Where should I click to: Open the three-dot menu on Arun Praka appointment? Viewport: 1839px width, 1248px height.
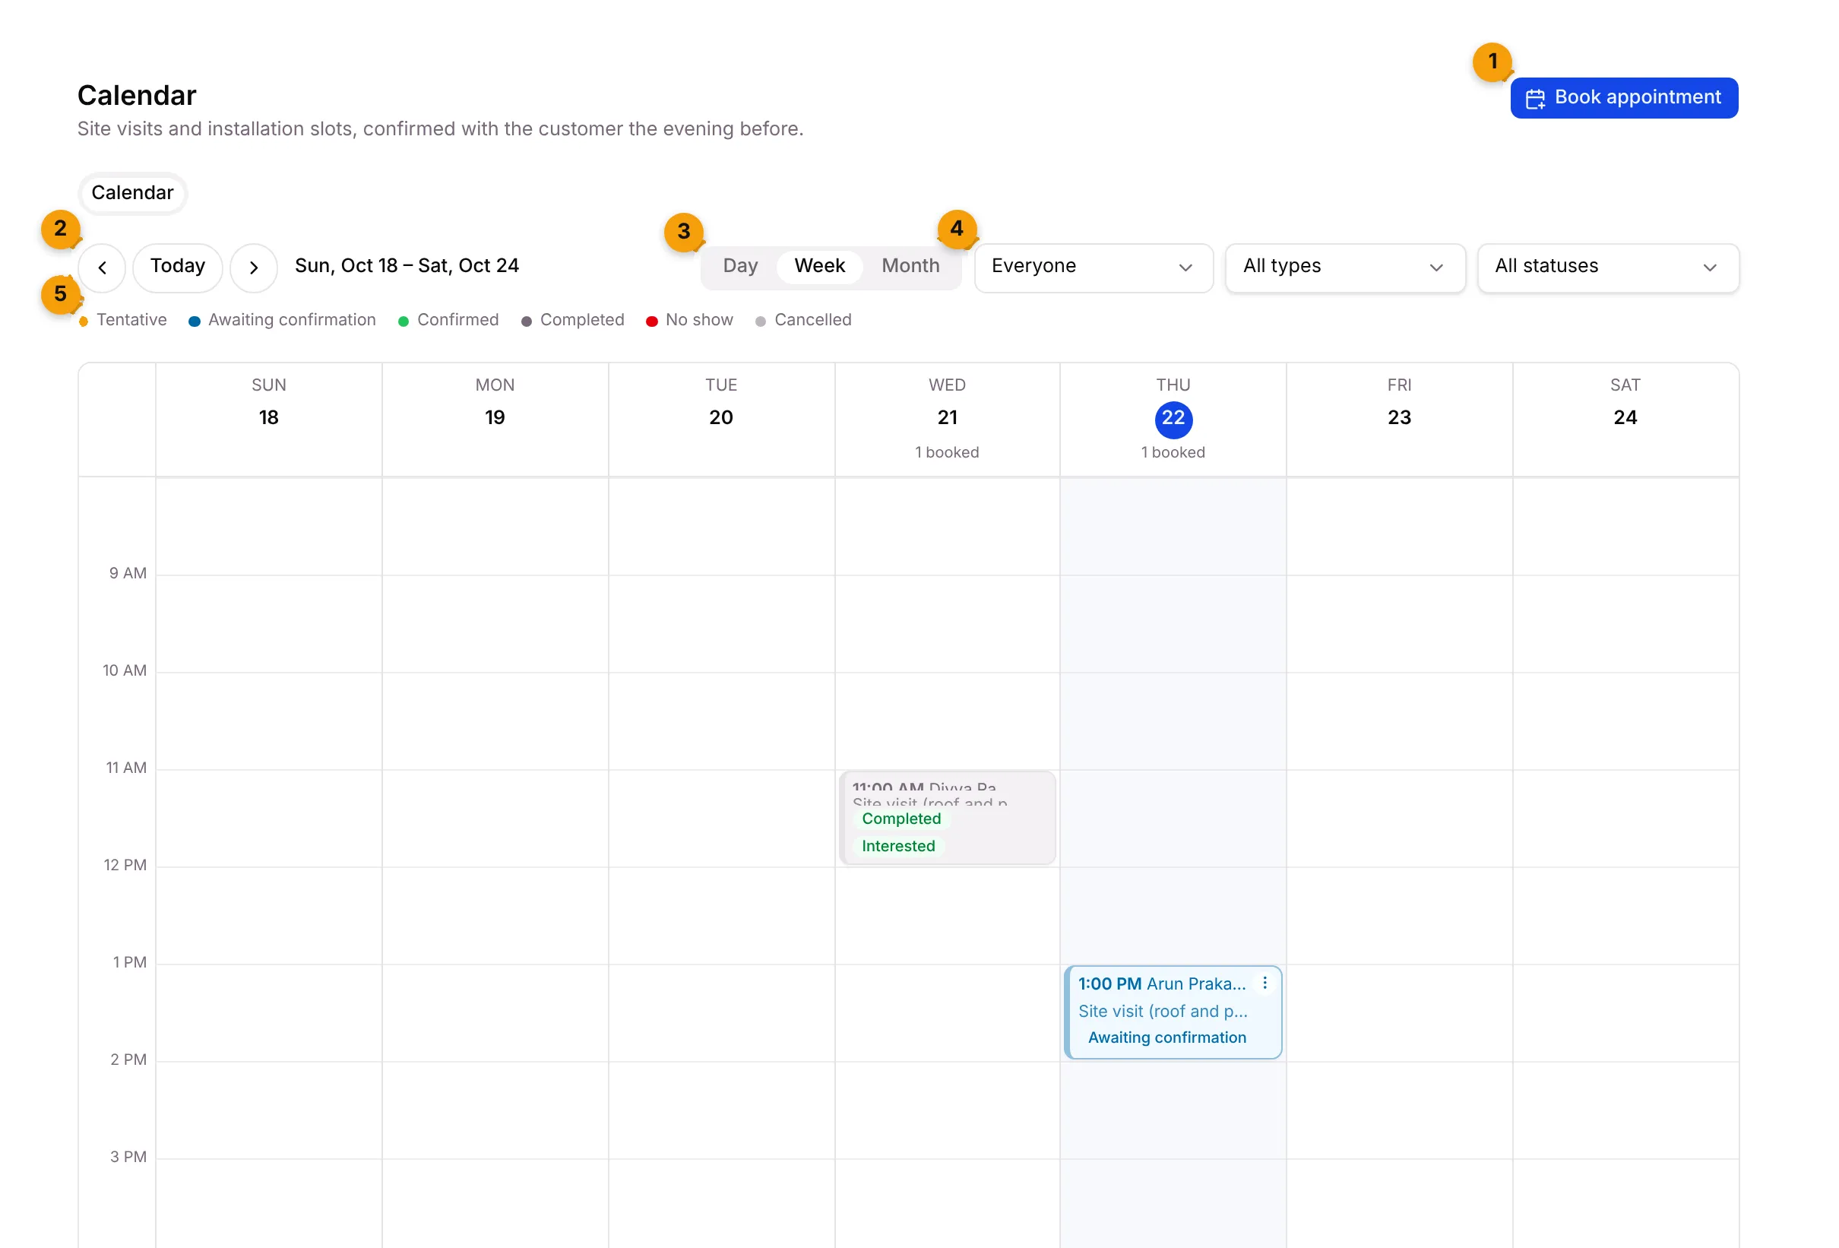1265,982
